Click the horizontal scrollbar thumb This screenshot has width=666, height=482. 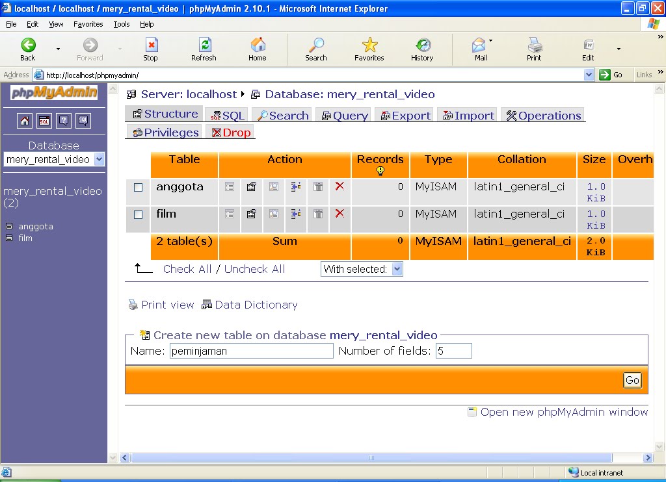[371, 458]
